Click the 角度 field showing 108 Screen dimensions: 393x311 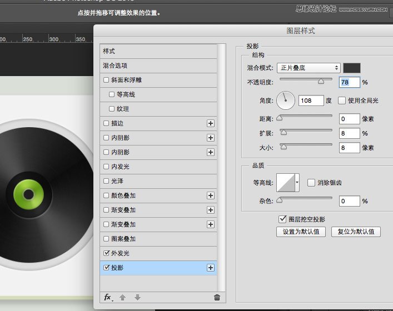pyautogui.click(x=311, y=101)
